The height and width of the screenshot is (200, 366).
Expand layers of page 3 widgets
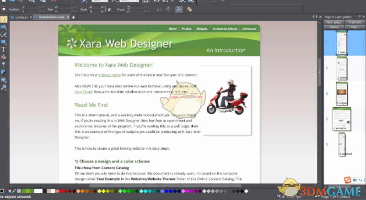[327, 94]
